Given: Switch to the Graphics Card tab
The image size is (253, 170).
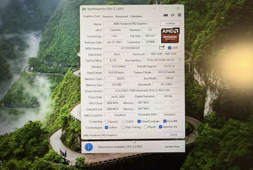Looking at the screenshot, I should click(91, 16).
